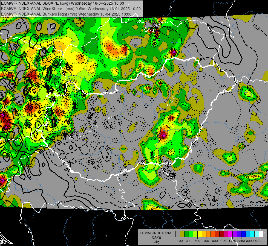Click the legend label CAPE

pyautogui.click(x=156, y=238)
